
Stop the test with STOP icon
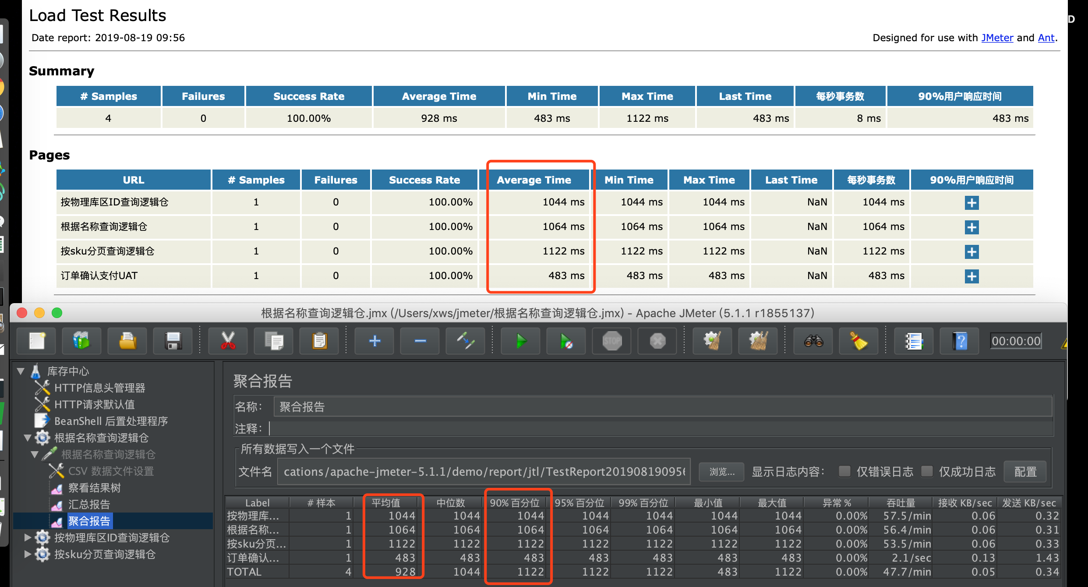click(x=612, y=341)
